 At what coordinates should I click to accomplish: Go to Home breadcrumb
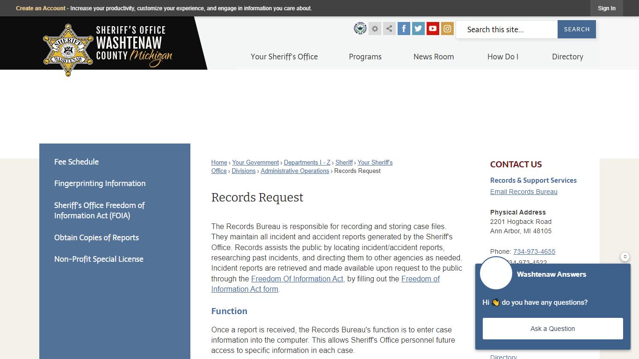point(219,163)
